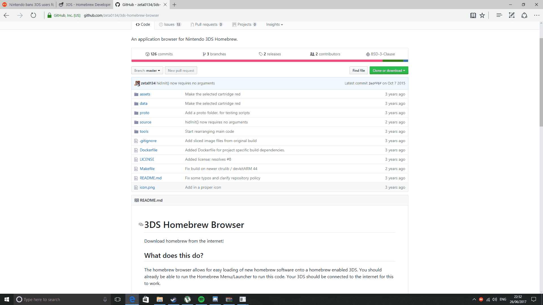Expand Clone or download dropdown

[389, 71]
